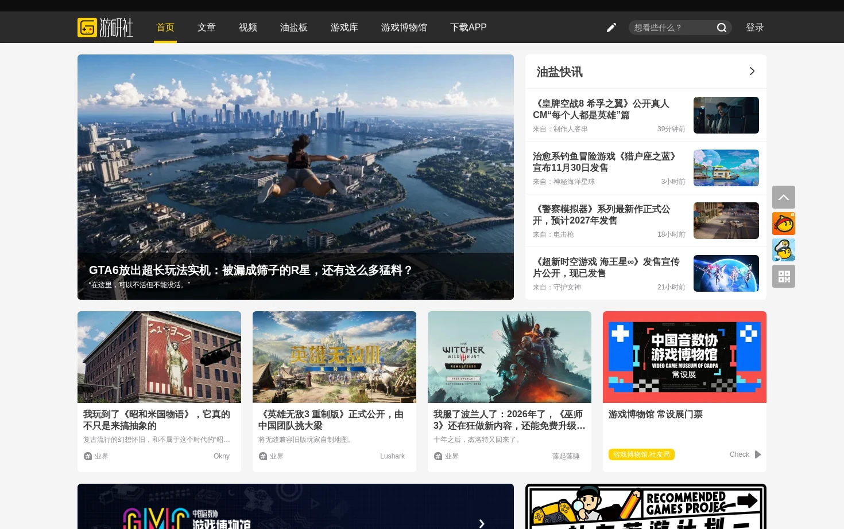Open the 油盐板 navigation tab
The image size is (844, 529).
tap(294, 28)
